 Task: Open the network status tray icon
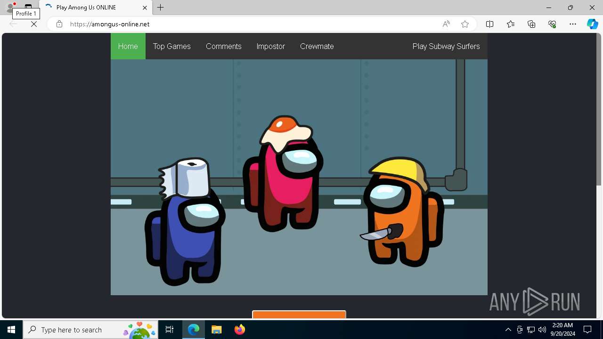pos(531,330)
